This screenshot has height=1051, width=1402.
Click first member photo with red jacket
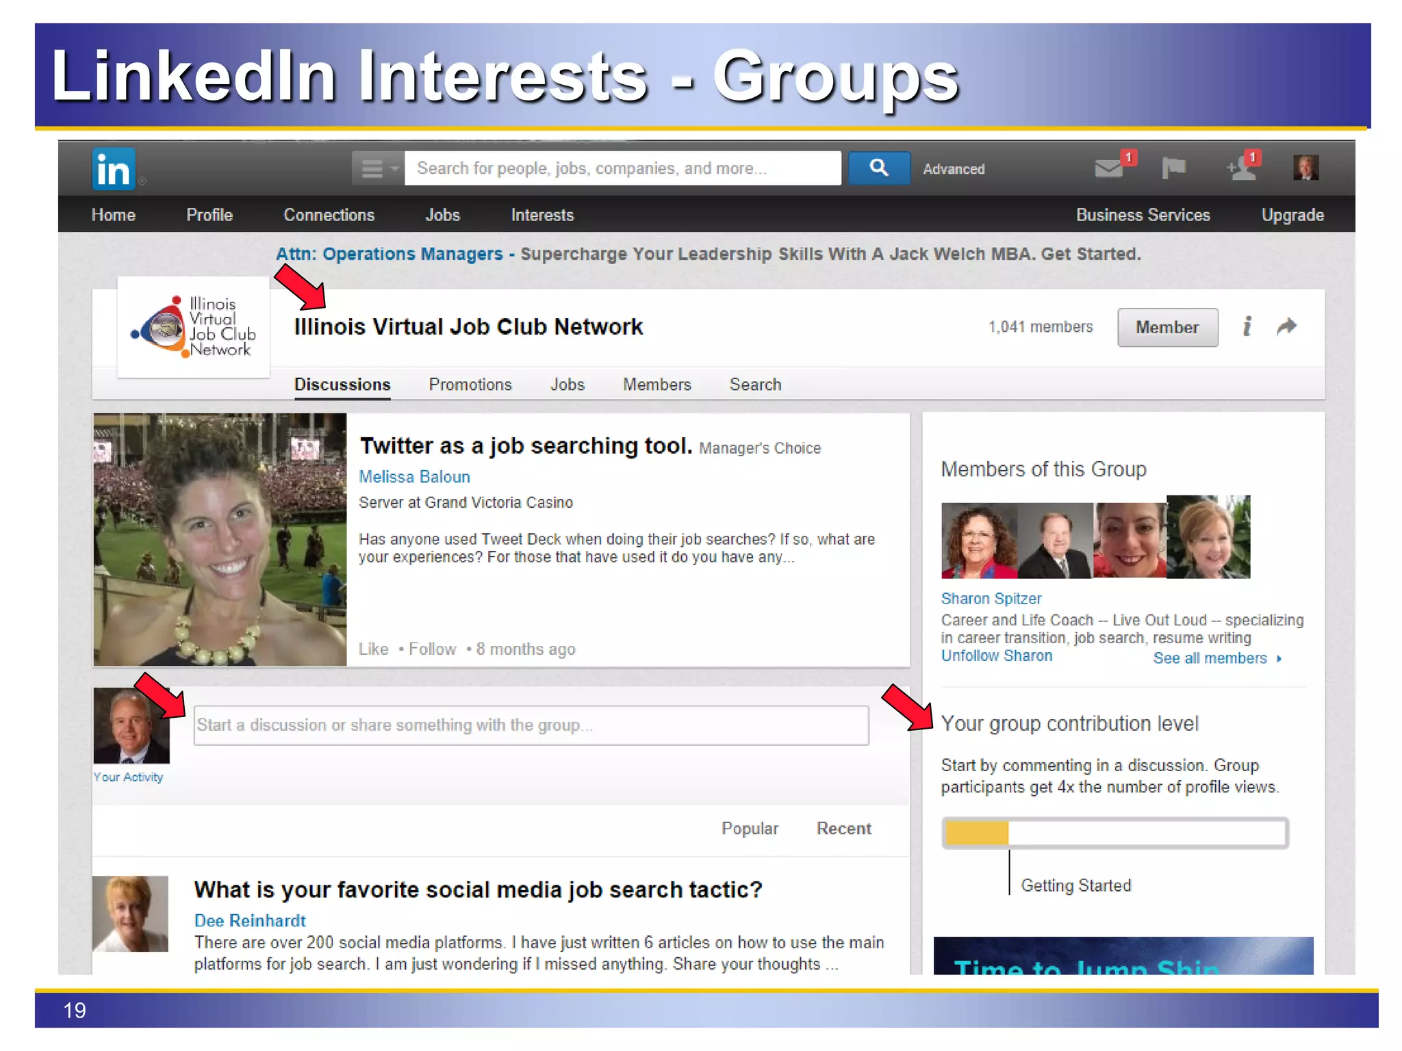[x=979, y=541]
